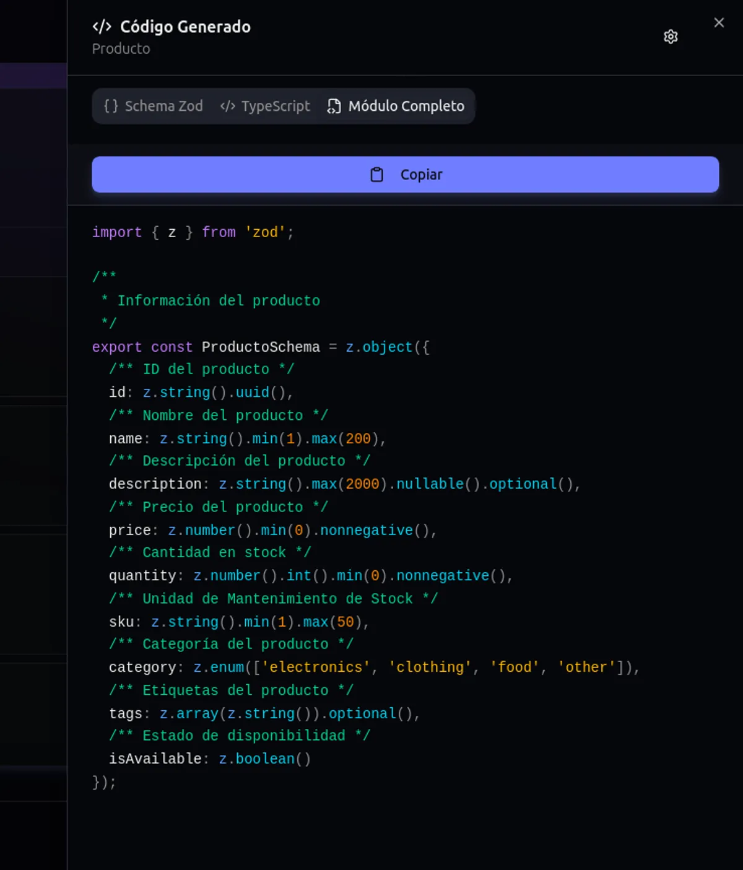743x870 pixels.
Task: Open settings with the gear icon
Action: [x=671, y=37]
